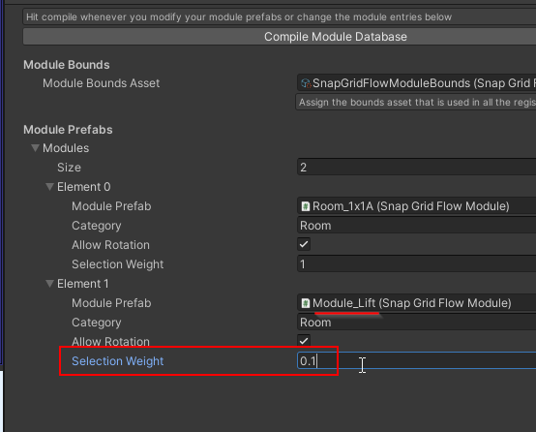Collapse the Element 1 foldout triangle
The image size is (536, 432).
tap(50, 284)
